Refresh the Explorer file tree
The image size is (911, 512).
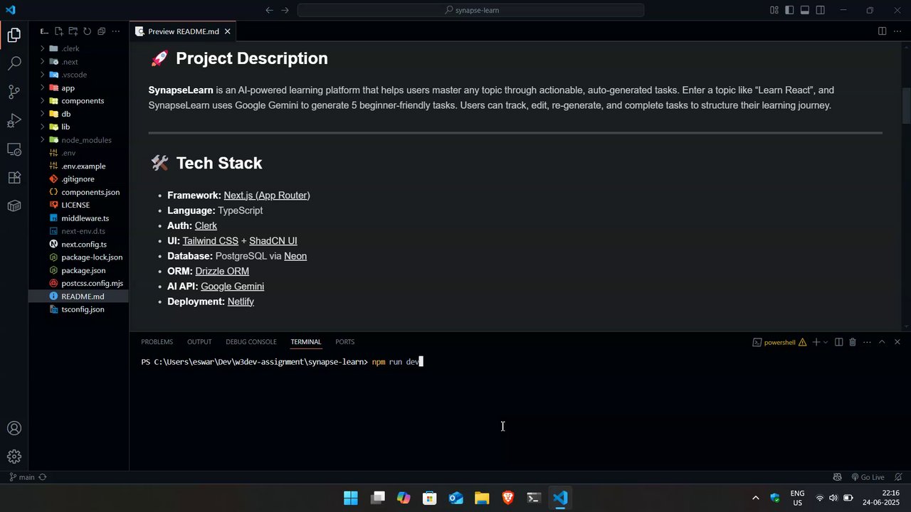point(88,31)
